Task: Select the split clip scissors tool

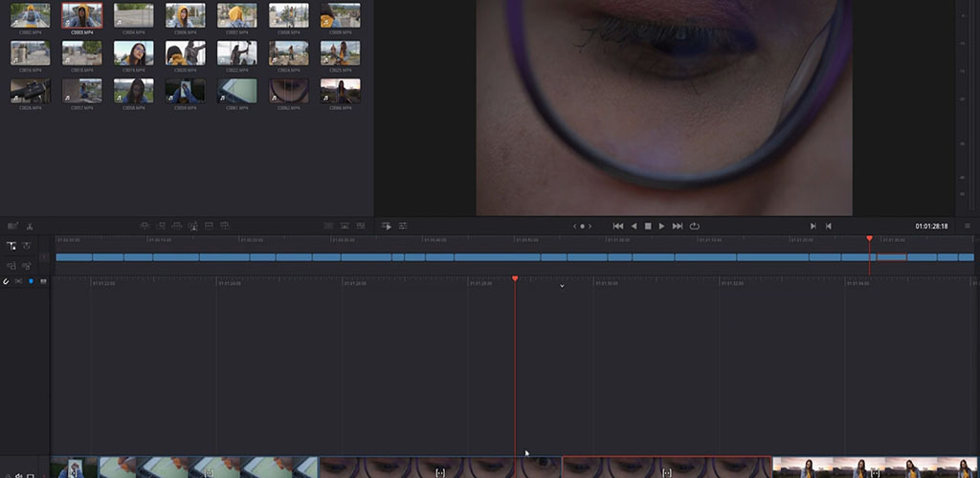Action: [31, 226]
